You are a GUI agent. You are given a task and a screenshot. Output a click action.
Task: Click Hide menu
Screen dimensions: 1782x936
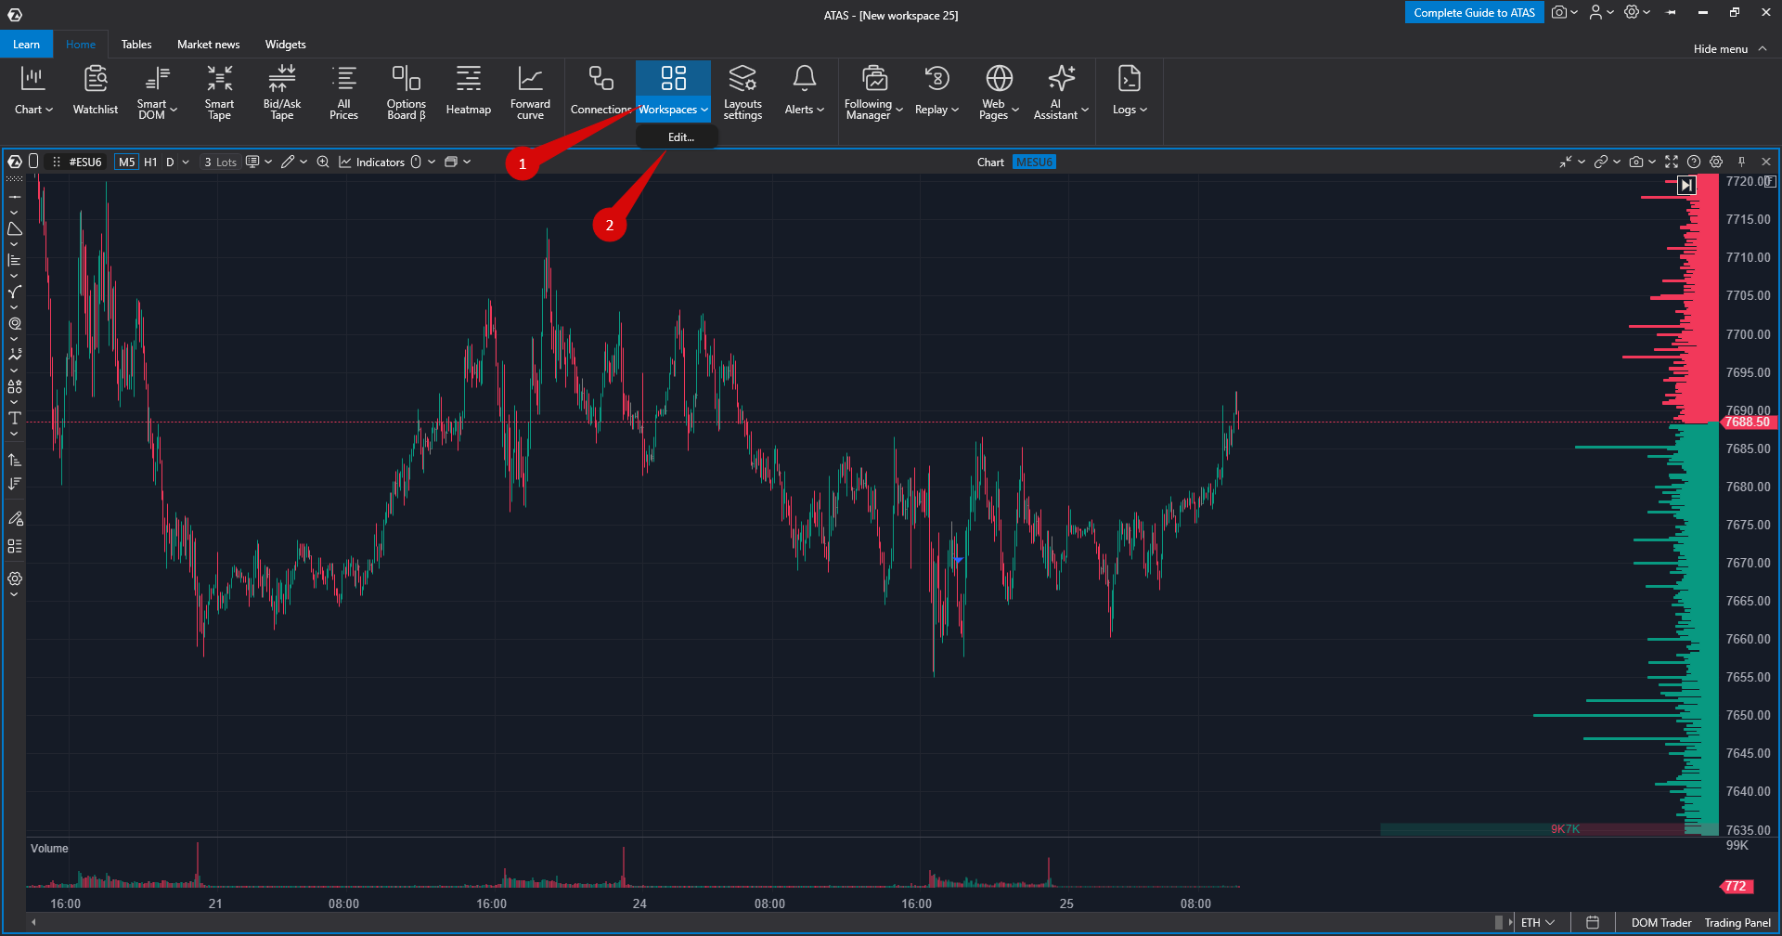1730,48
